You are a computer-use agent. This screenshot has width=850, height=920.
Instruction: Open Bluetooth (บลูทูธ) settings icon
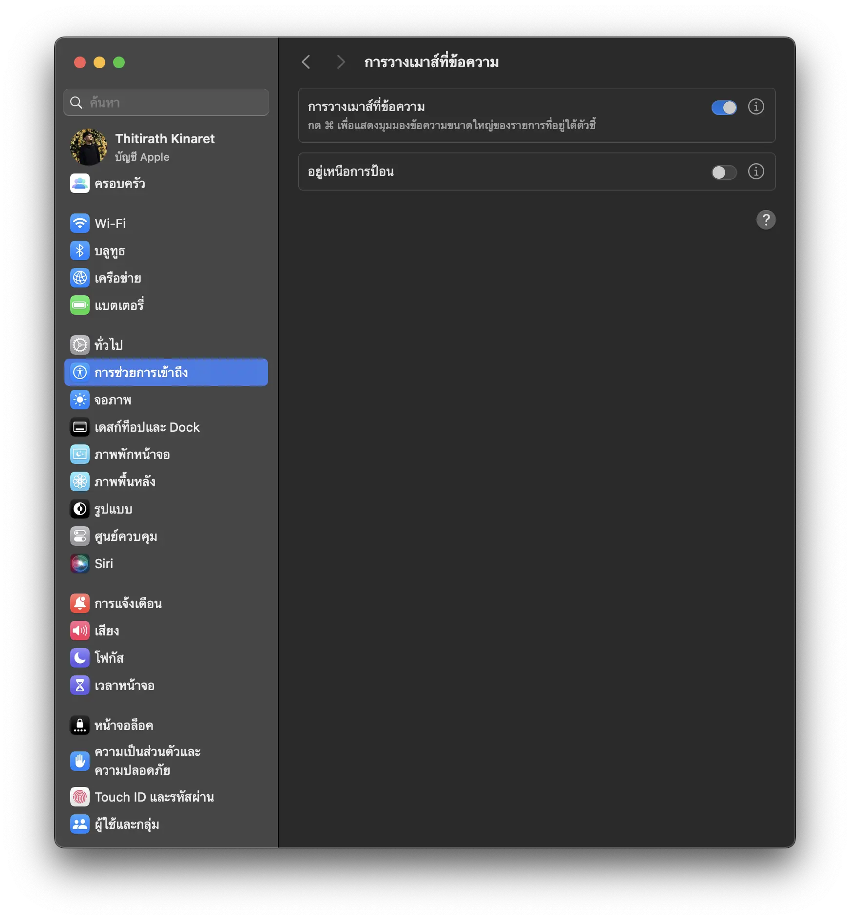coord(80,251)
